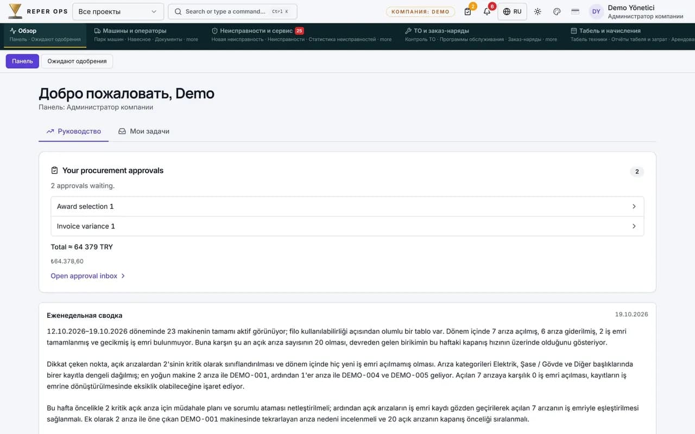Click the Еженедельная сводка heading
The height and width of the screenshot is (434, 695).
pyautogui.click(x=85, y=315)
